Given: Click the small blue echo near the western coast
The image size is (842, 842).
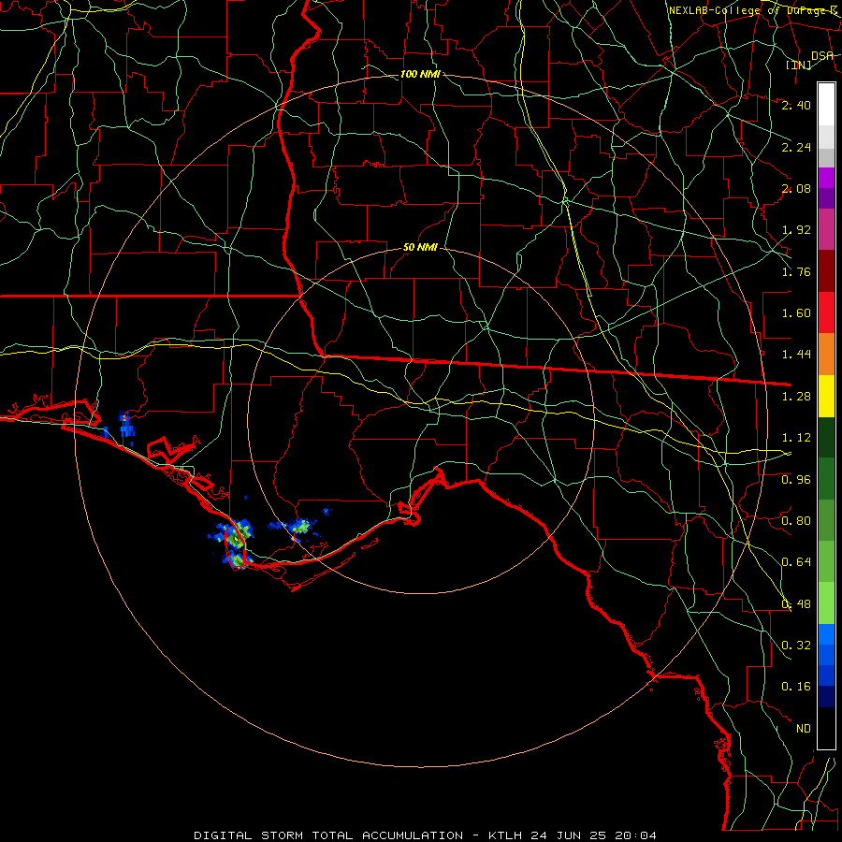Looking at the screenshot, I should [126, 427].
